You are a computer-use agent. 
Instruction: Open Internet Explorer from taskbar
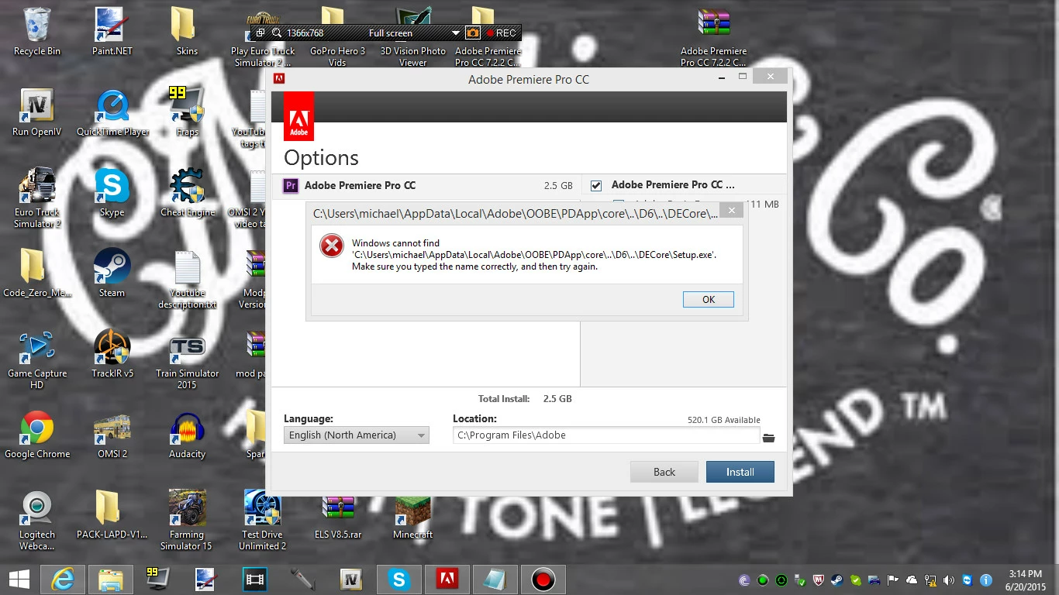point(64,580)
